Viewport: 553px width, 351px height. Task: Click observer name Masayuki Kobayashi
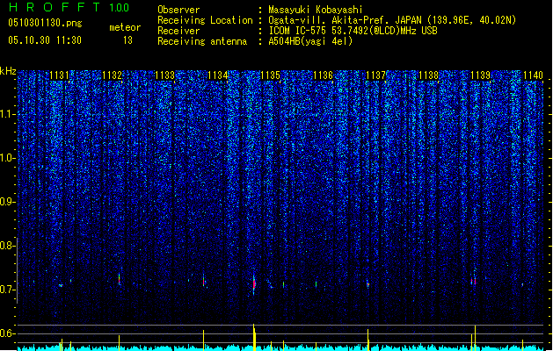315,10
